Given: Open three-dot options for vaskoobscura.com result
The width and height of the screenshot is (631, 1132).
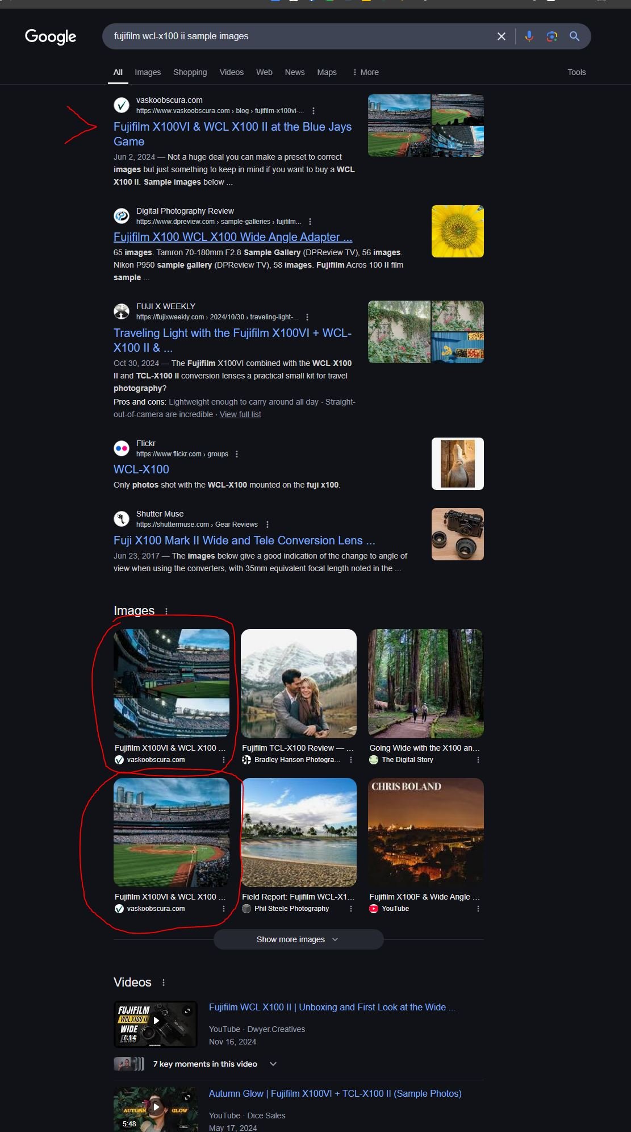Looking at the screenshot, I should [x=314, y=111].
